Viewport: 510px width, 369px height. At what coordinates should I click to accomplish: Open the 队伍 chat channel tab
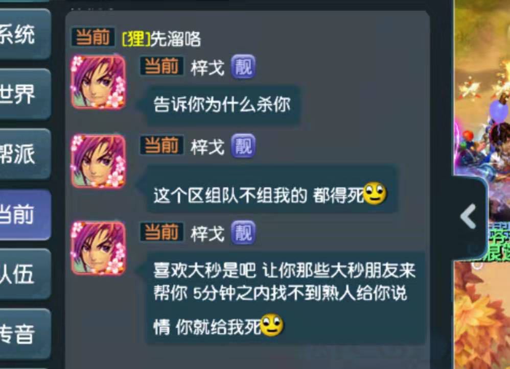(24, 274)
